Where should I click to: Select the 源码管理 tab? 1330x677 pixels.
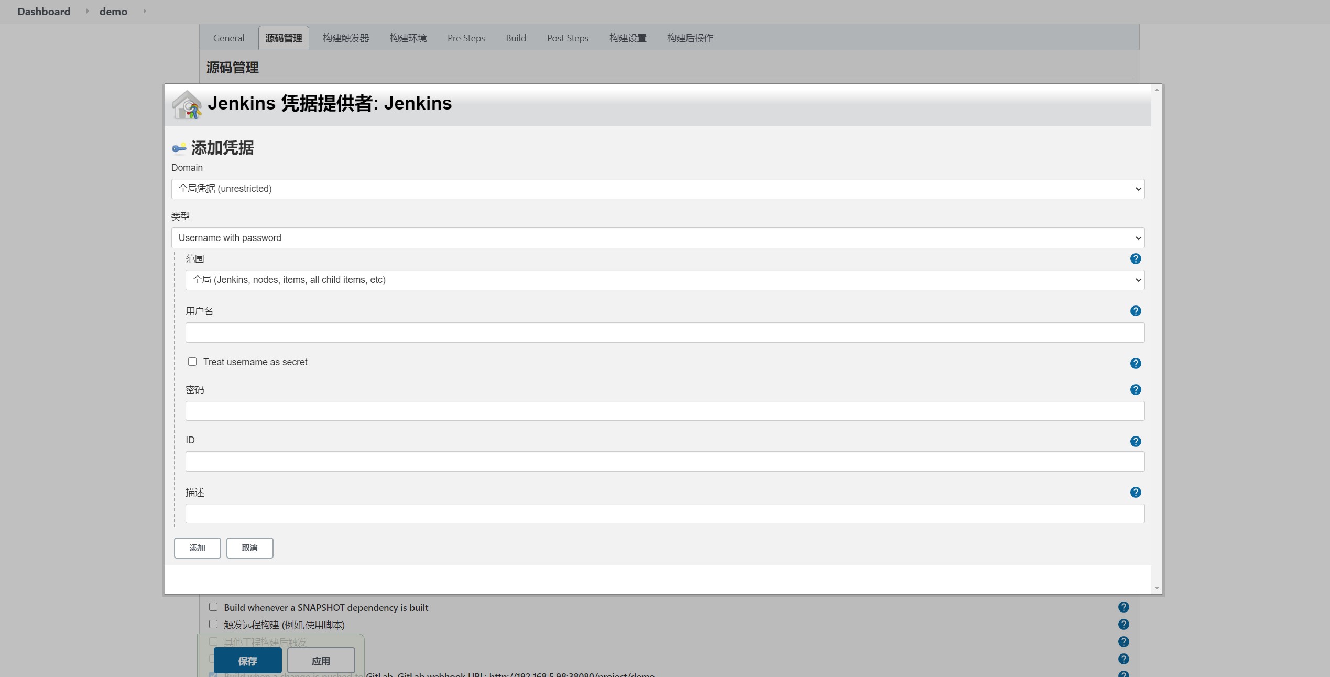(x=284, y=38)
